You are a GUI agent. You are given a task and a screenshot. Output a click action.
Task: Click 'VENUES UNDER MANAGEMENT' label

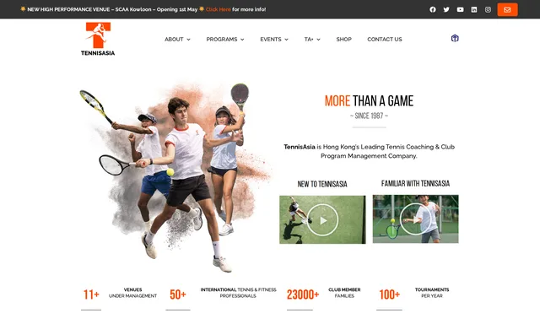coord(132,293)
